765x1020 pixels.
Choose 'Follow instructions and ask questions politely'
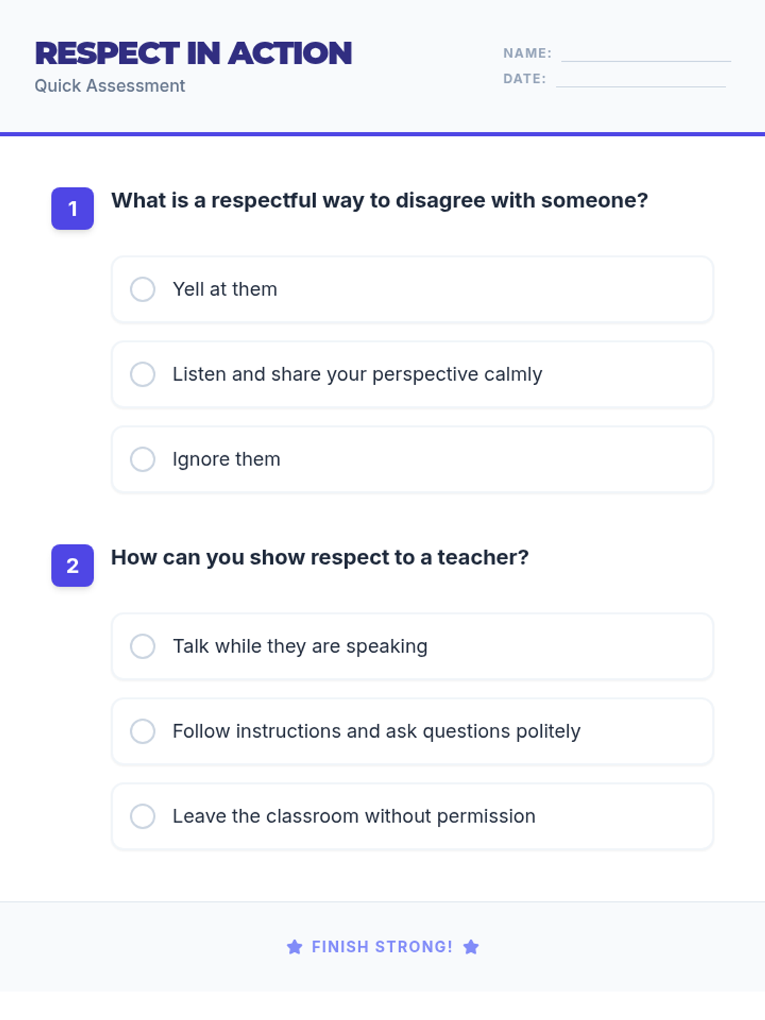click(143, 731)
